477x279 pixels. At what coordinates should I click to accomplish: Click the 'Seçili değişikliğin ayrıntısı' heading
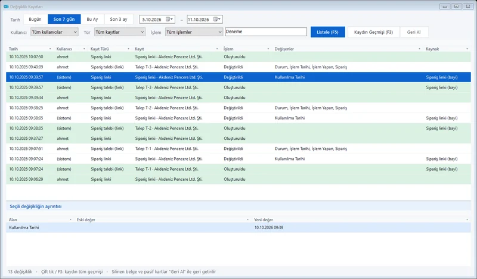click(x=36, y=206)
